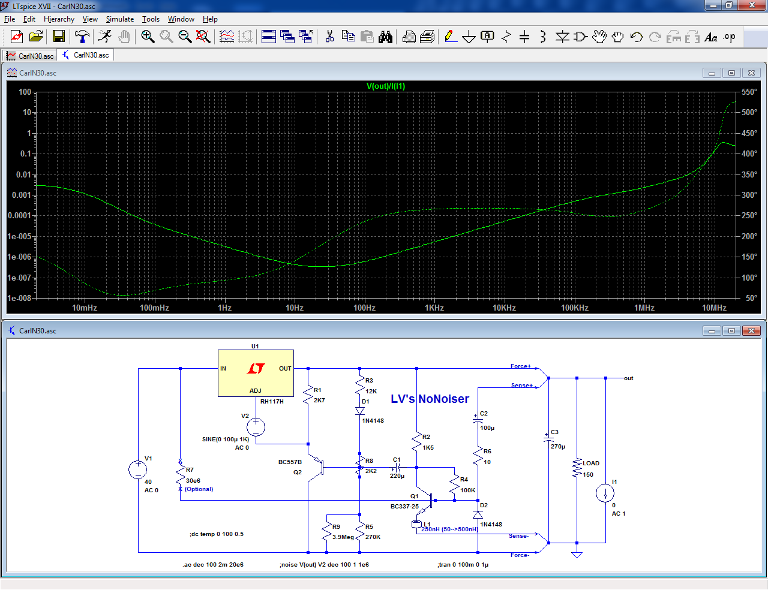This screenshot has width=768, height=590.
Task: Click the BC337-25 transistor label
Action: (x=404, y=506)
